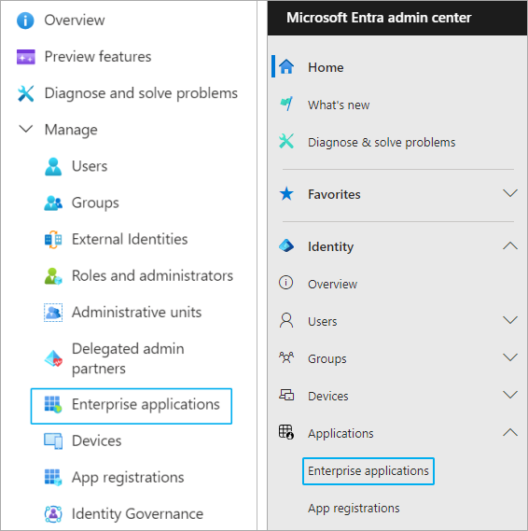Open Enterprise applications under Manage

[x=132, y=406]
